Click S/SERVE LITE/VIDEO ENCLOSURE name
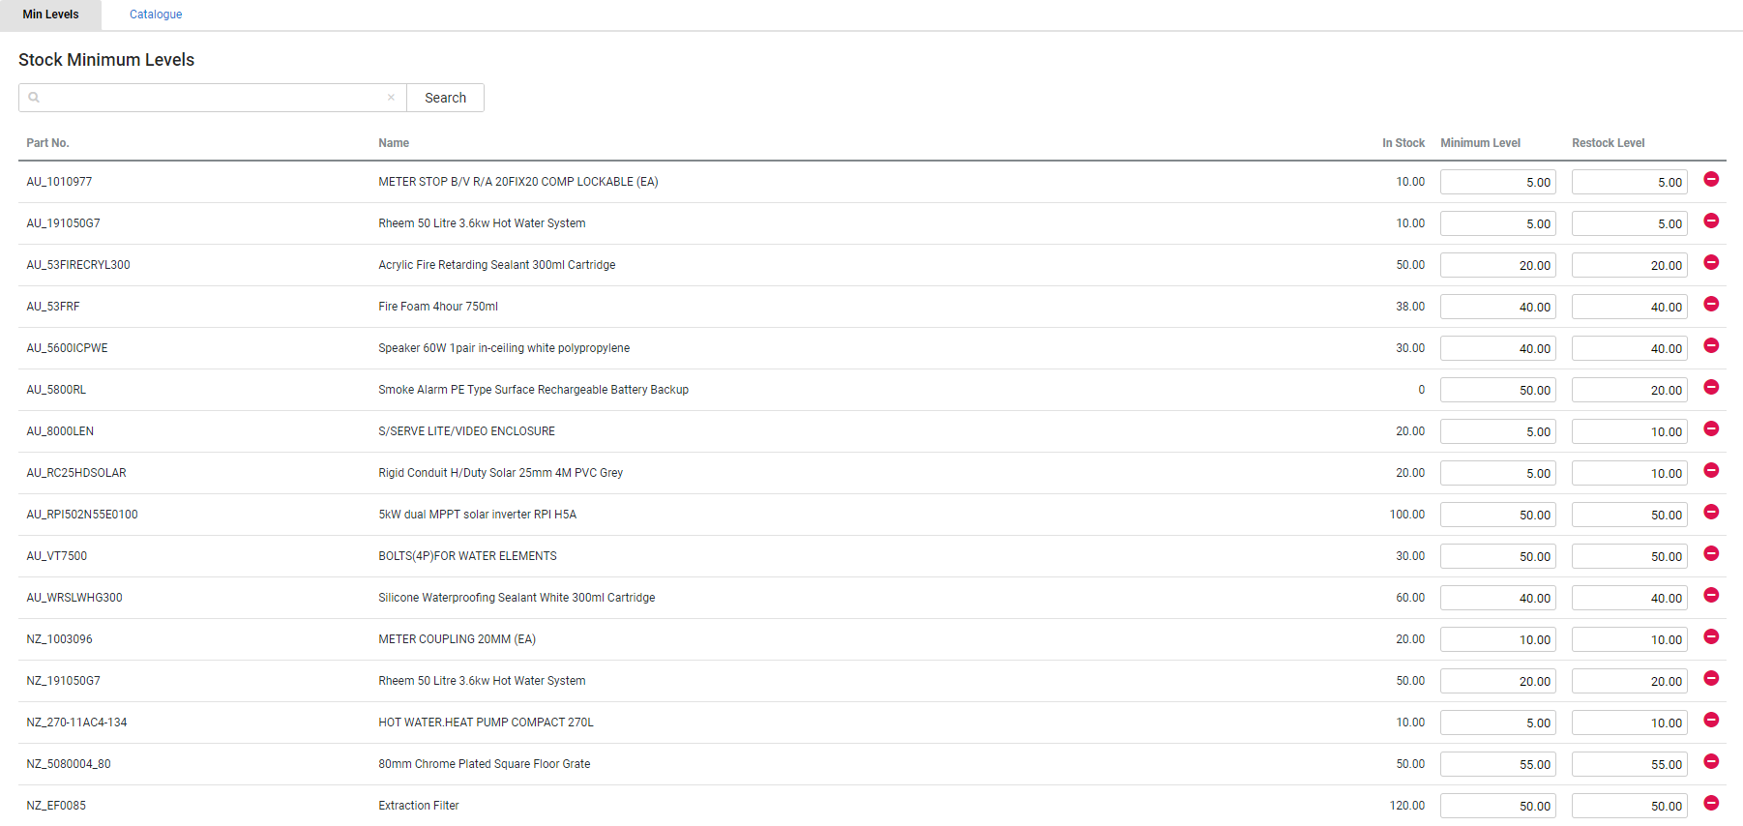Image resolution: width=1743 pixels, height=826 pixels. pos(467,431)
